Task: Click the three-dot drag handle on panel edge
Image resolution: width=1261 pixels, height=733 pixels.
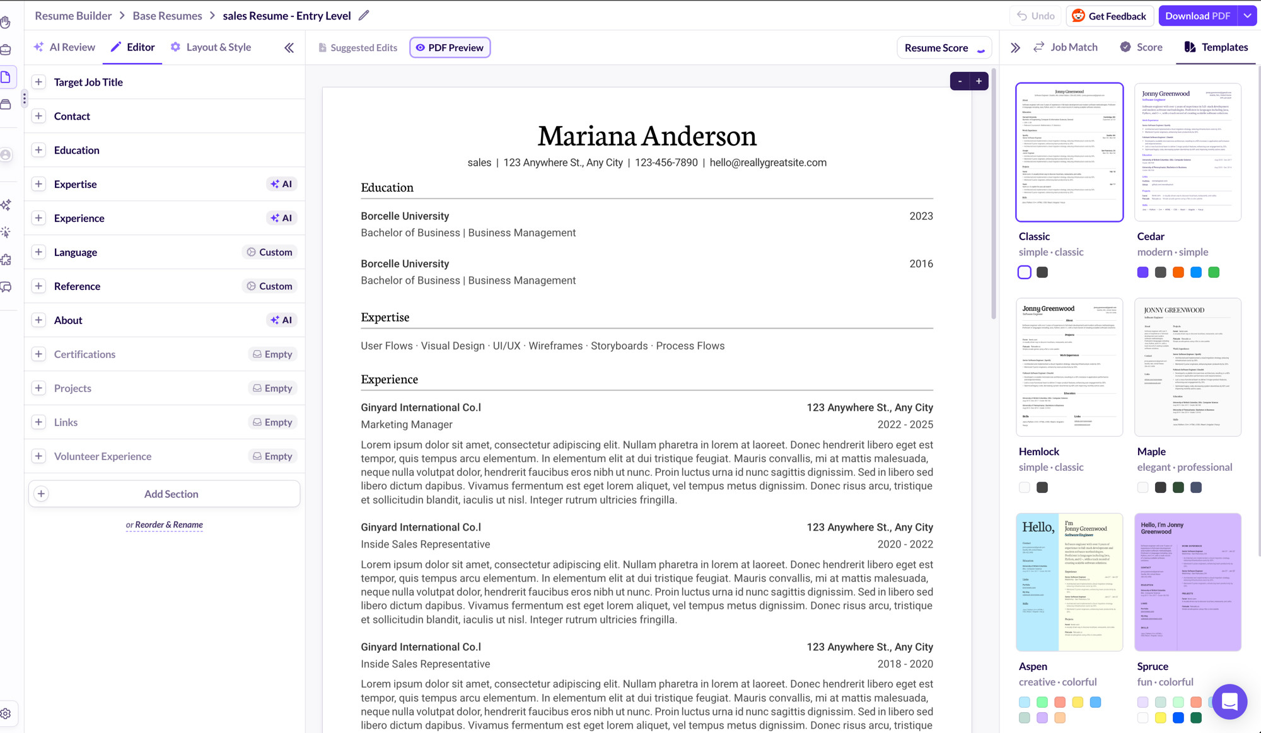Action: tap(25, 98)
